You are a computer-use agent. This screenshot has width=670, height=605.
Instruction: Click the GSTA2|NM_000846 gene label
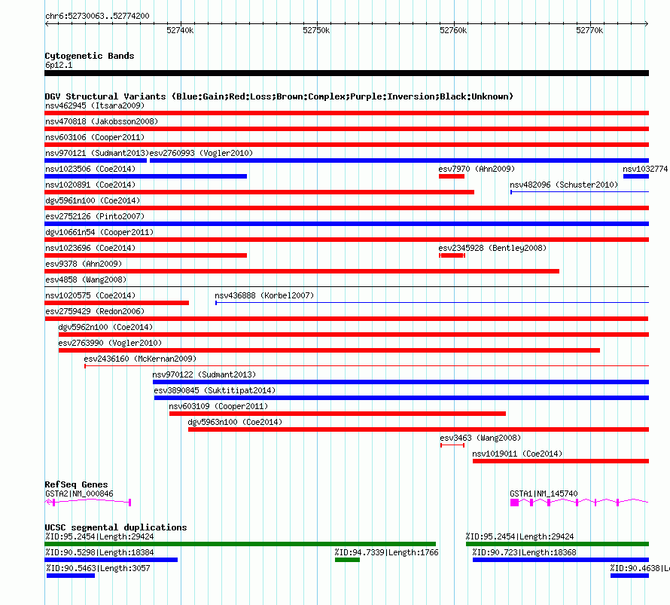79,493
